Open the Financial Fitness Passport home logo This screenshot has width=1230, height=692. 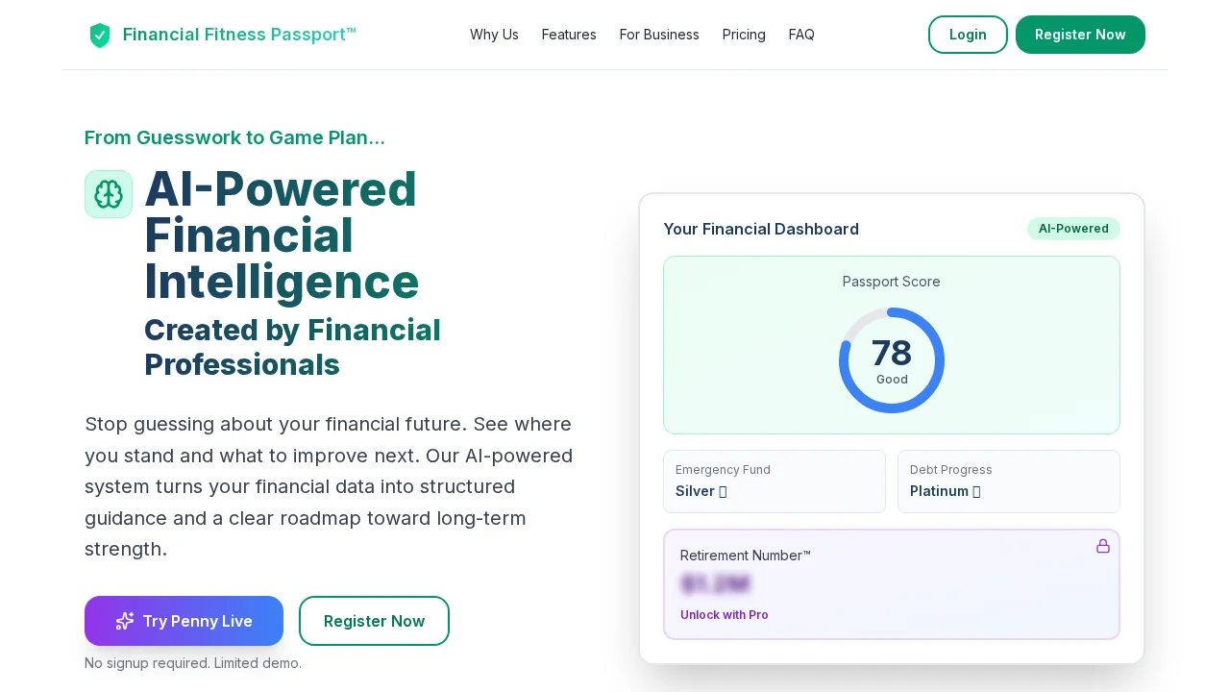coord(222,35)
